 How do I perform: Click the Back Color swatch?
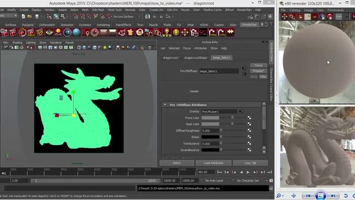(x=210, y=124)
